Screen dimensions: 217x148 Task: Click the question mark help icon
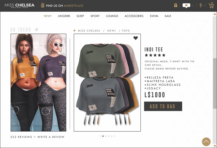point(201,5)
